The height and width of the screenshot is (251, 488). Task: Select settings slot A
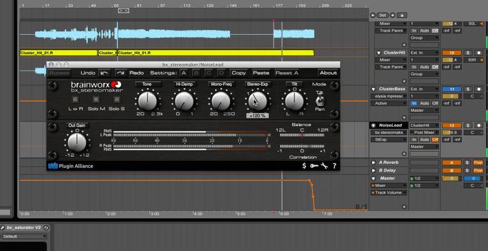point(184,73)
